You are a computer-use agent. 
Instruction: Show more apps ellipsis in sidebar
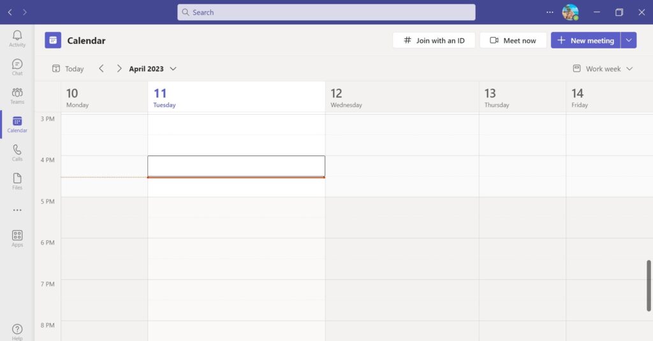click(17, 210)
